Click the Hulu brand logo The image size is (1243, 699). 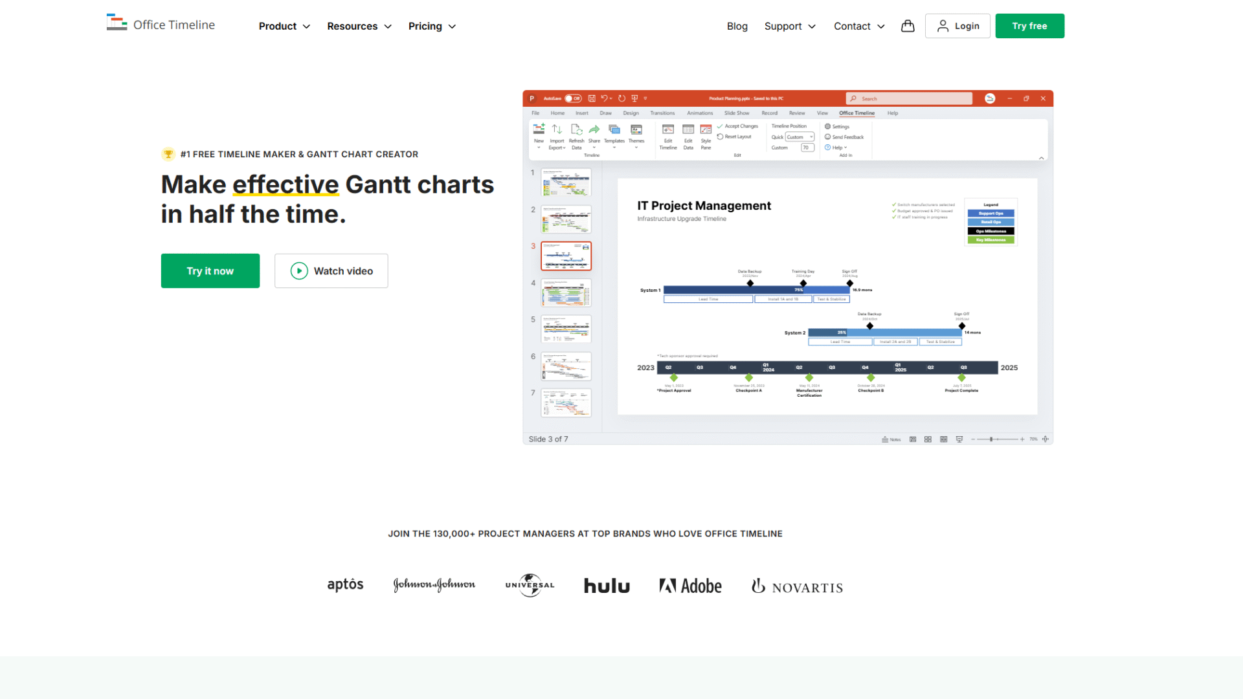pos(607,586)
